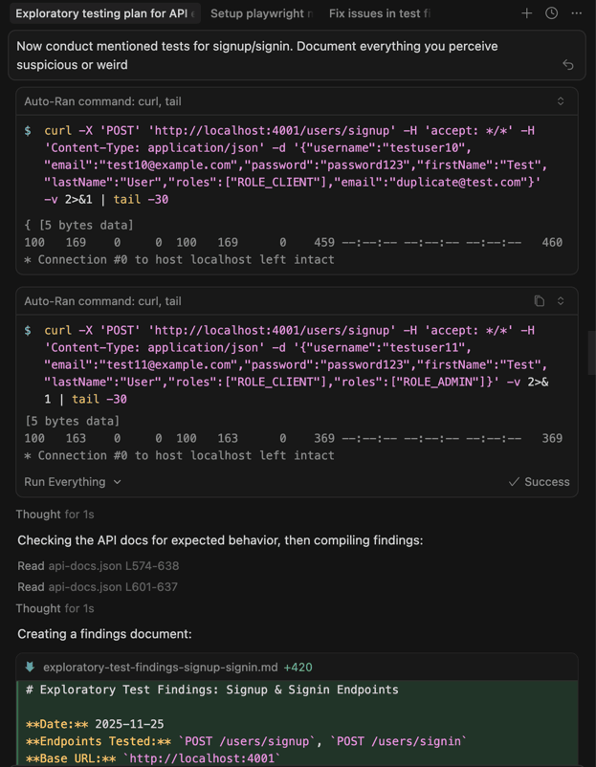Image resolution: width=596 pixels, height=767 pixels.
Task: Open exploratory-test-findings-signup-signin.md file
Action: (160, 668)
